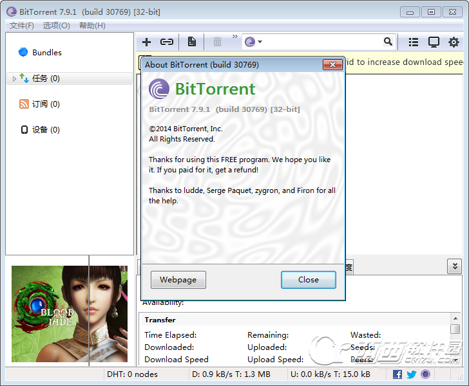Screen dimensions: 469x386
Task: Open the search provider dropdown
Action: tap(253, 42)
